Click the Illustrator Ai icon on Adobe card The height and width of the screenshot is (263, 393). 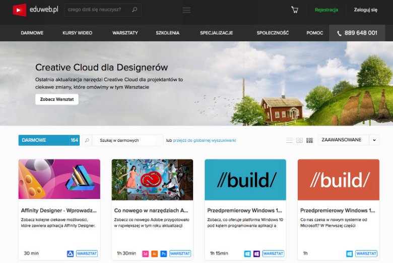tap(154, 254)
